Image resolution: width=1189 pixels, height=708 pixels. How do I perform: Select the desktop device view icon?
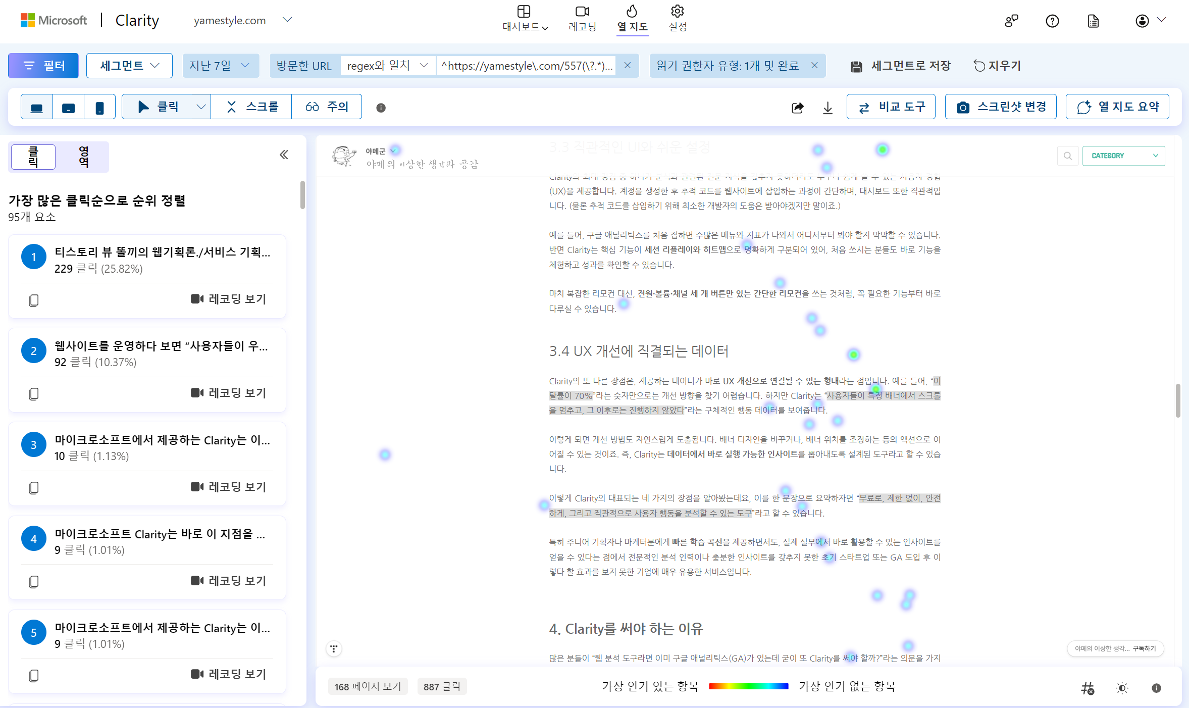point(37,107)
